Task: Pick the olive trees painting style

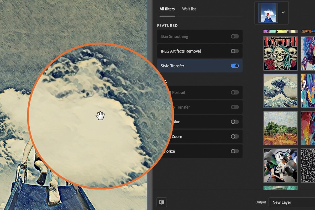Action: [x=280, y=128]
